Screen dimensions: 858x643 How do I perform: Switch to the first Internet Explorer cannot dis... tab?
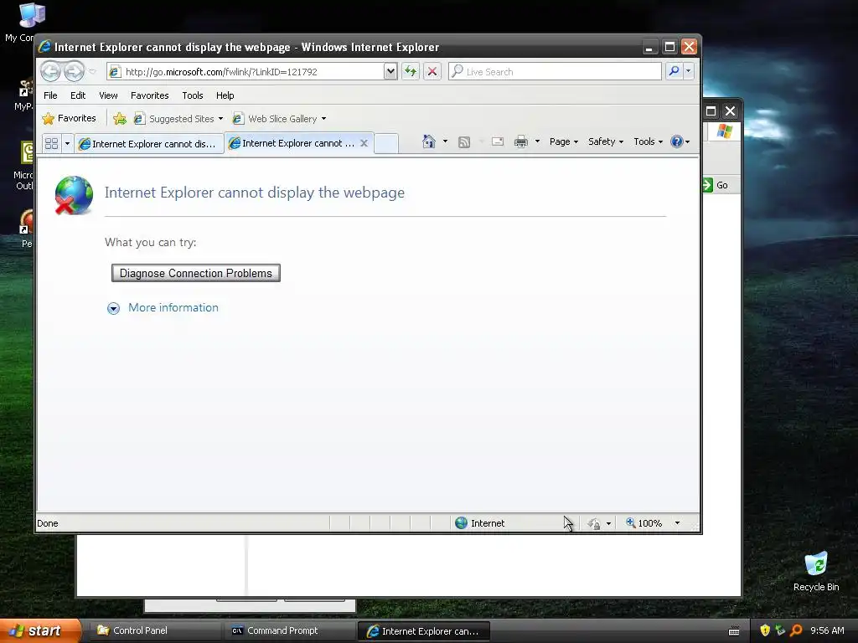149,144
